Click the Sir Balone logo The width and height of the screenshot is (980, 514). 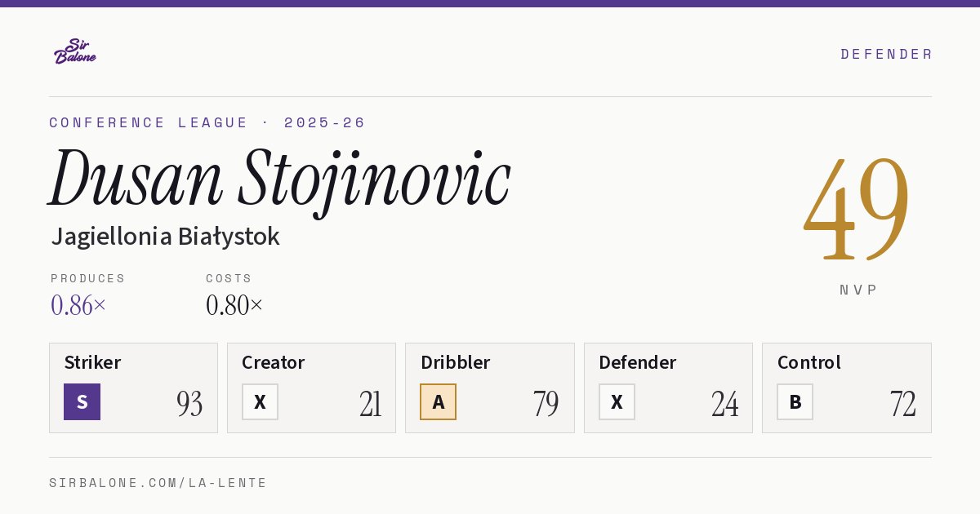75,51
